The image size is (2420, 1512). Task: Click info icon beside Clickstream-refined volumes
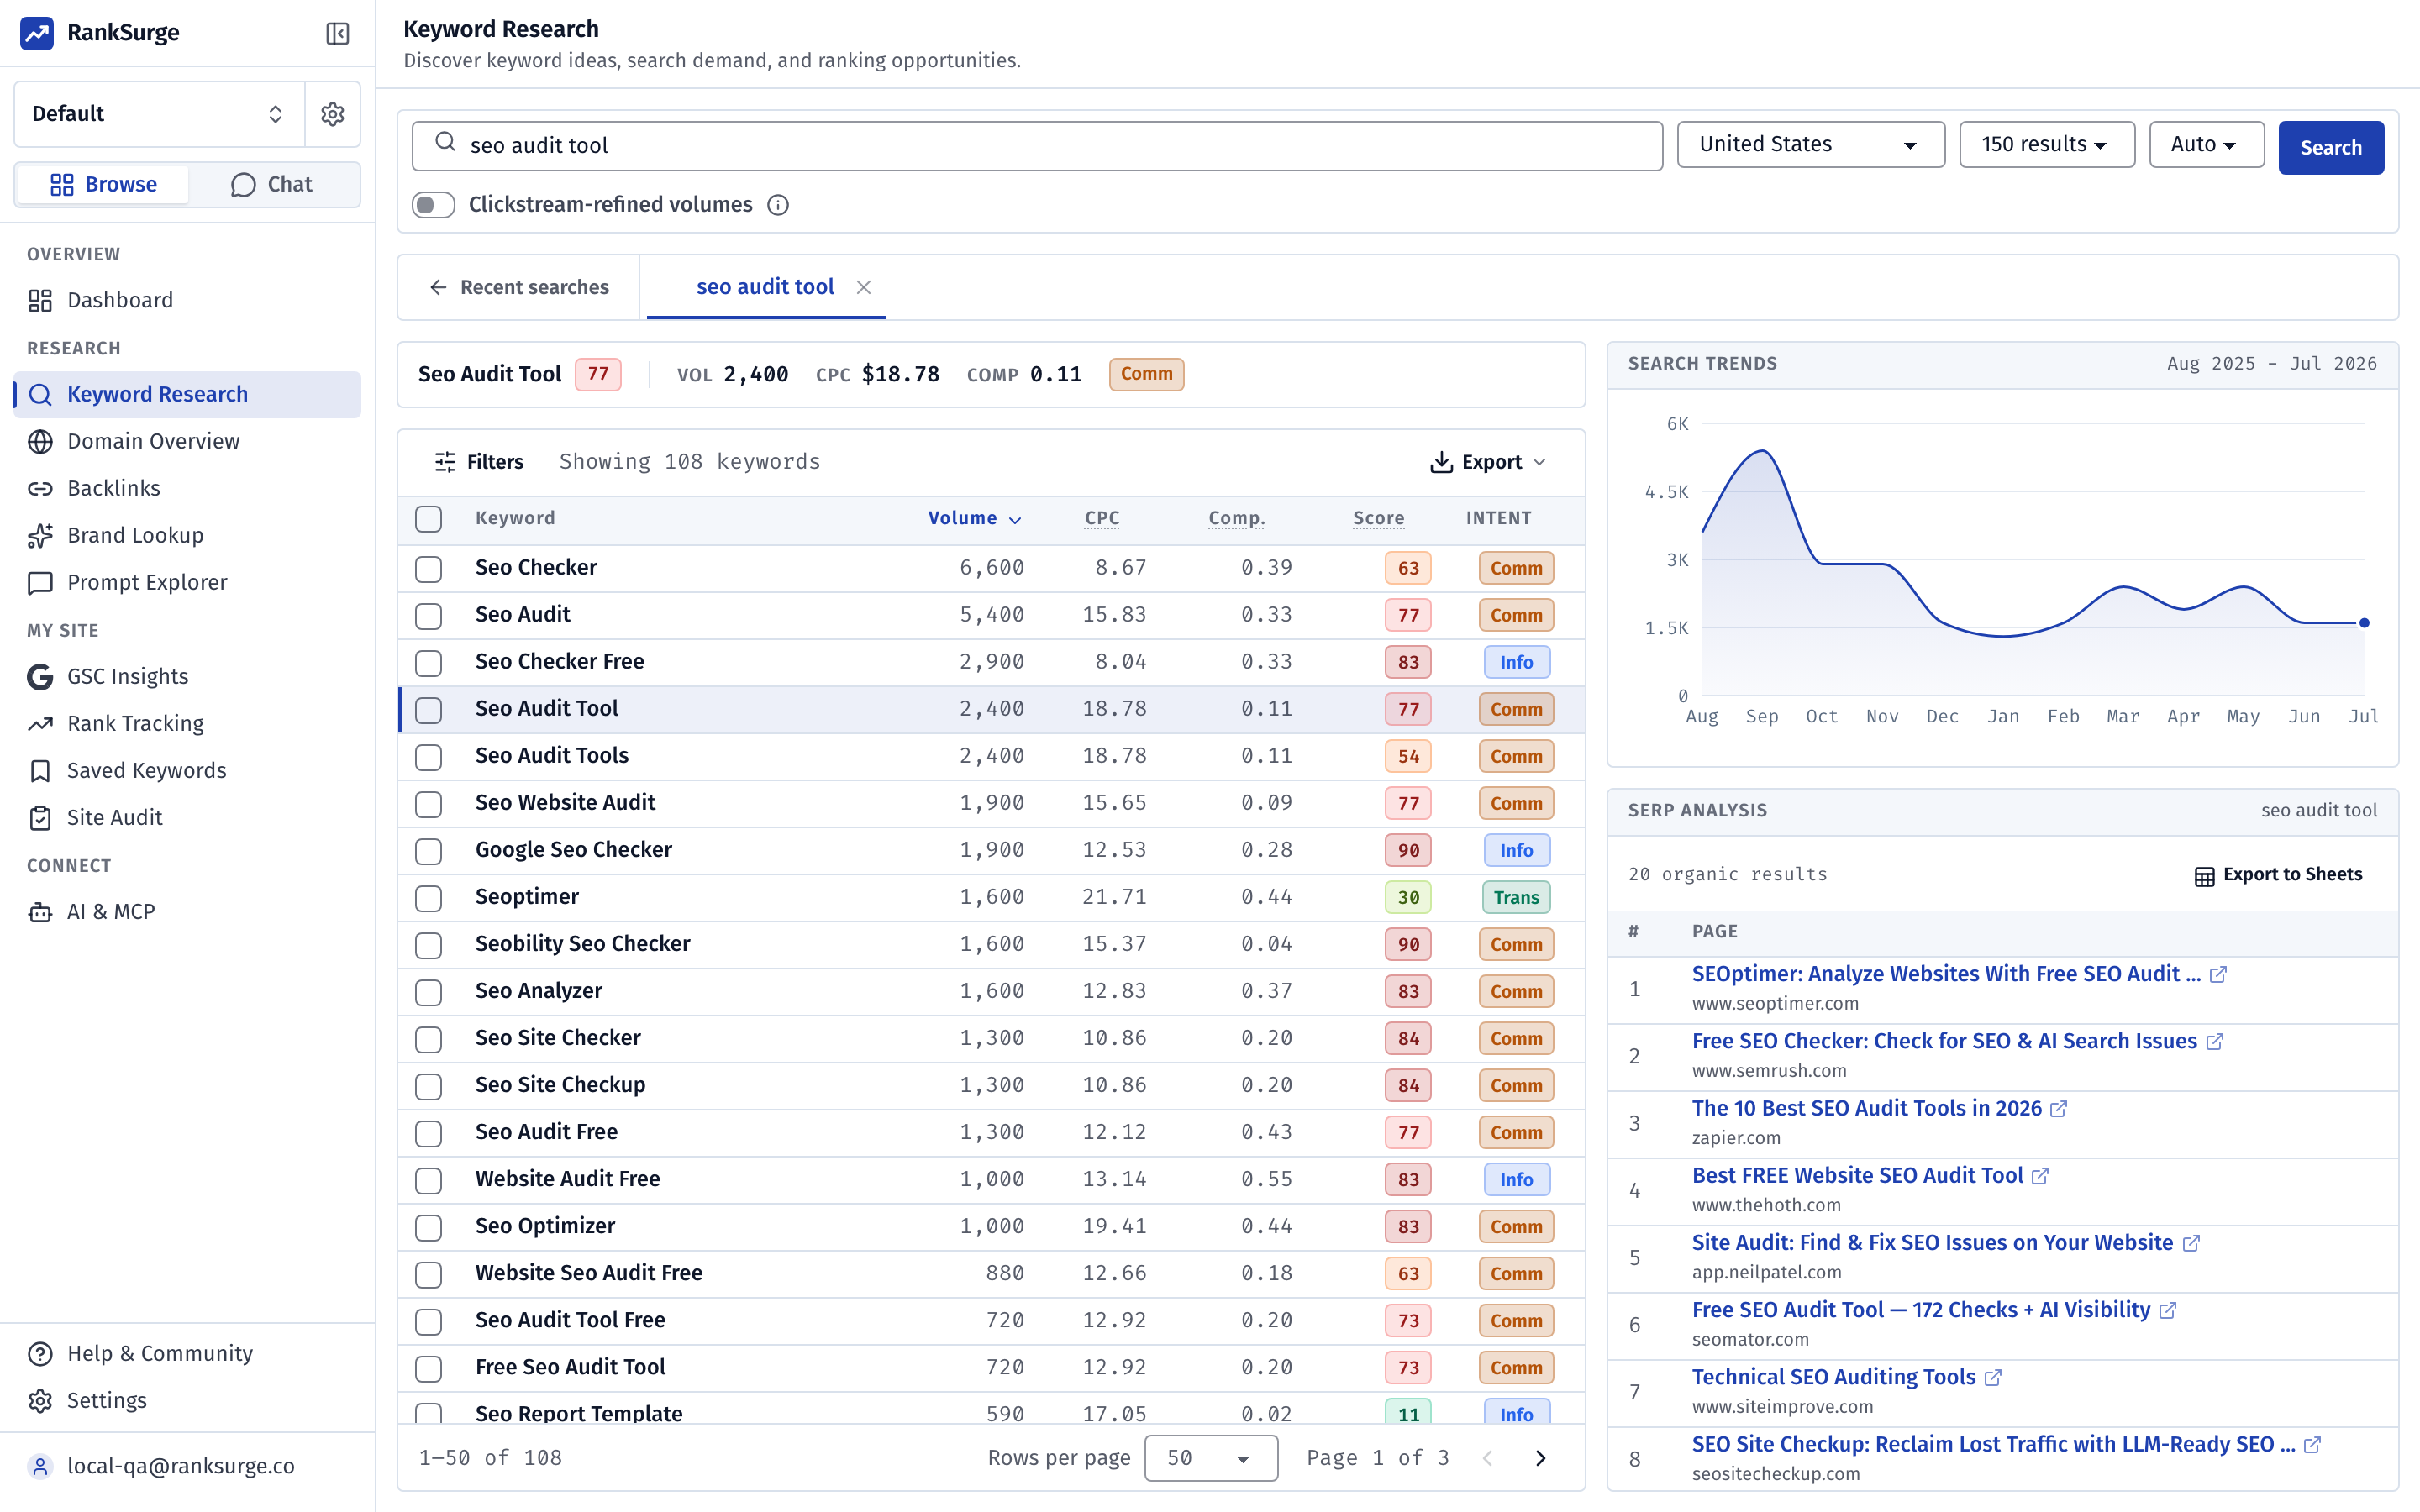click(778, 205)
